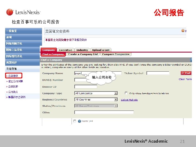Select 新闻 in the left menu

click(23, 37)
